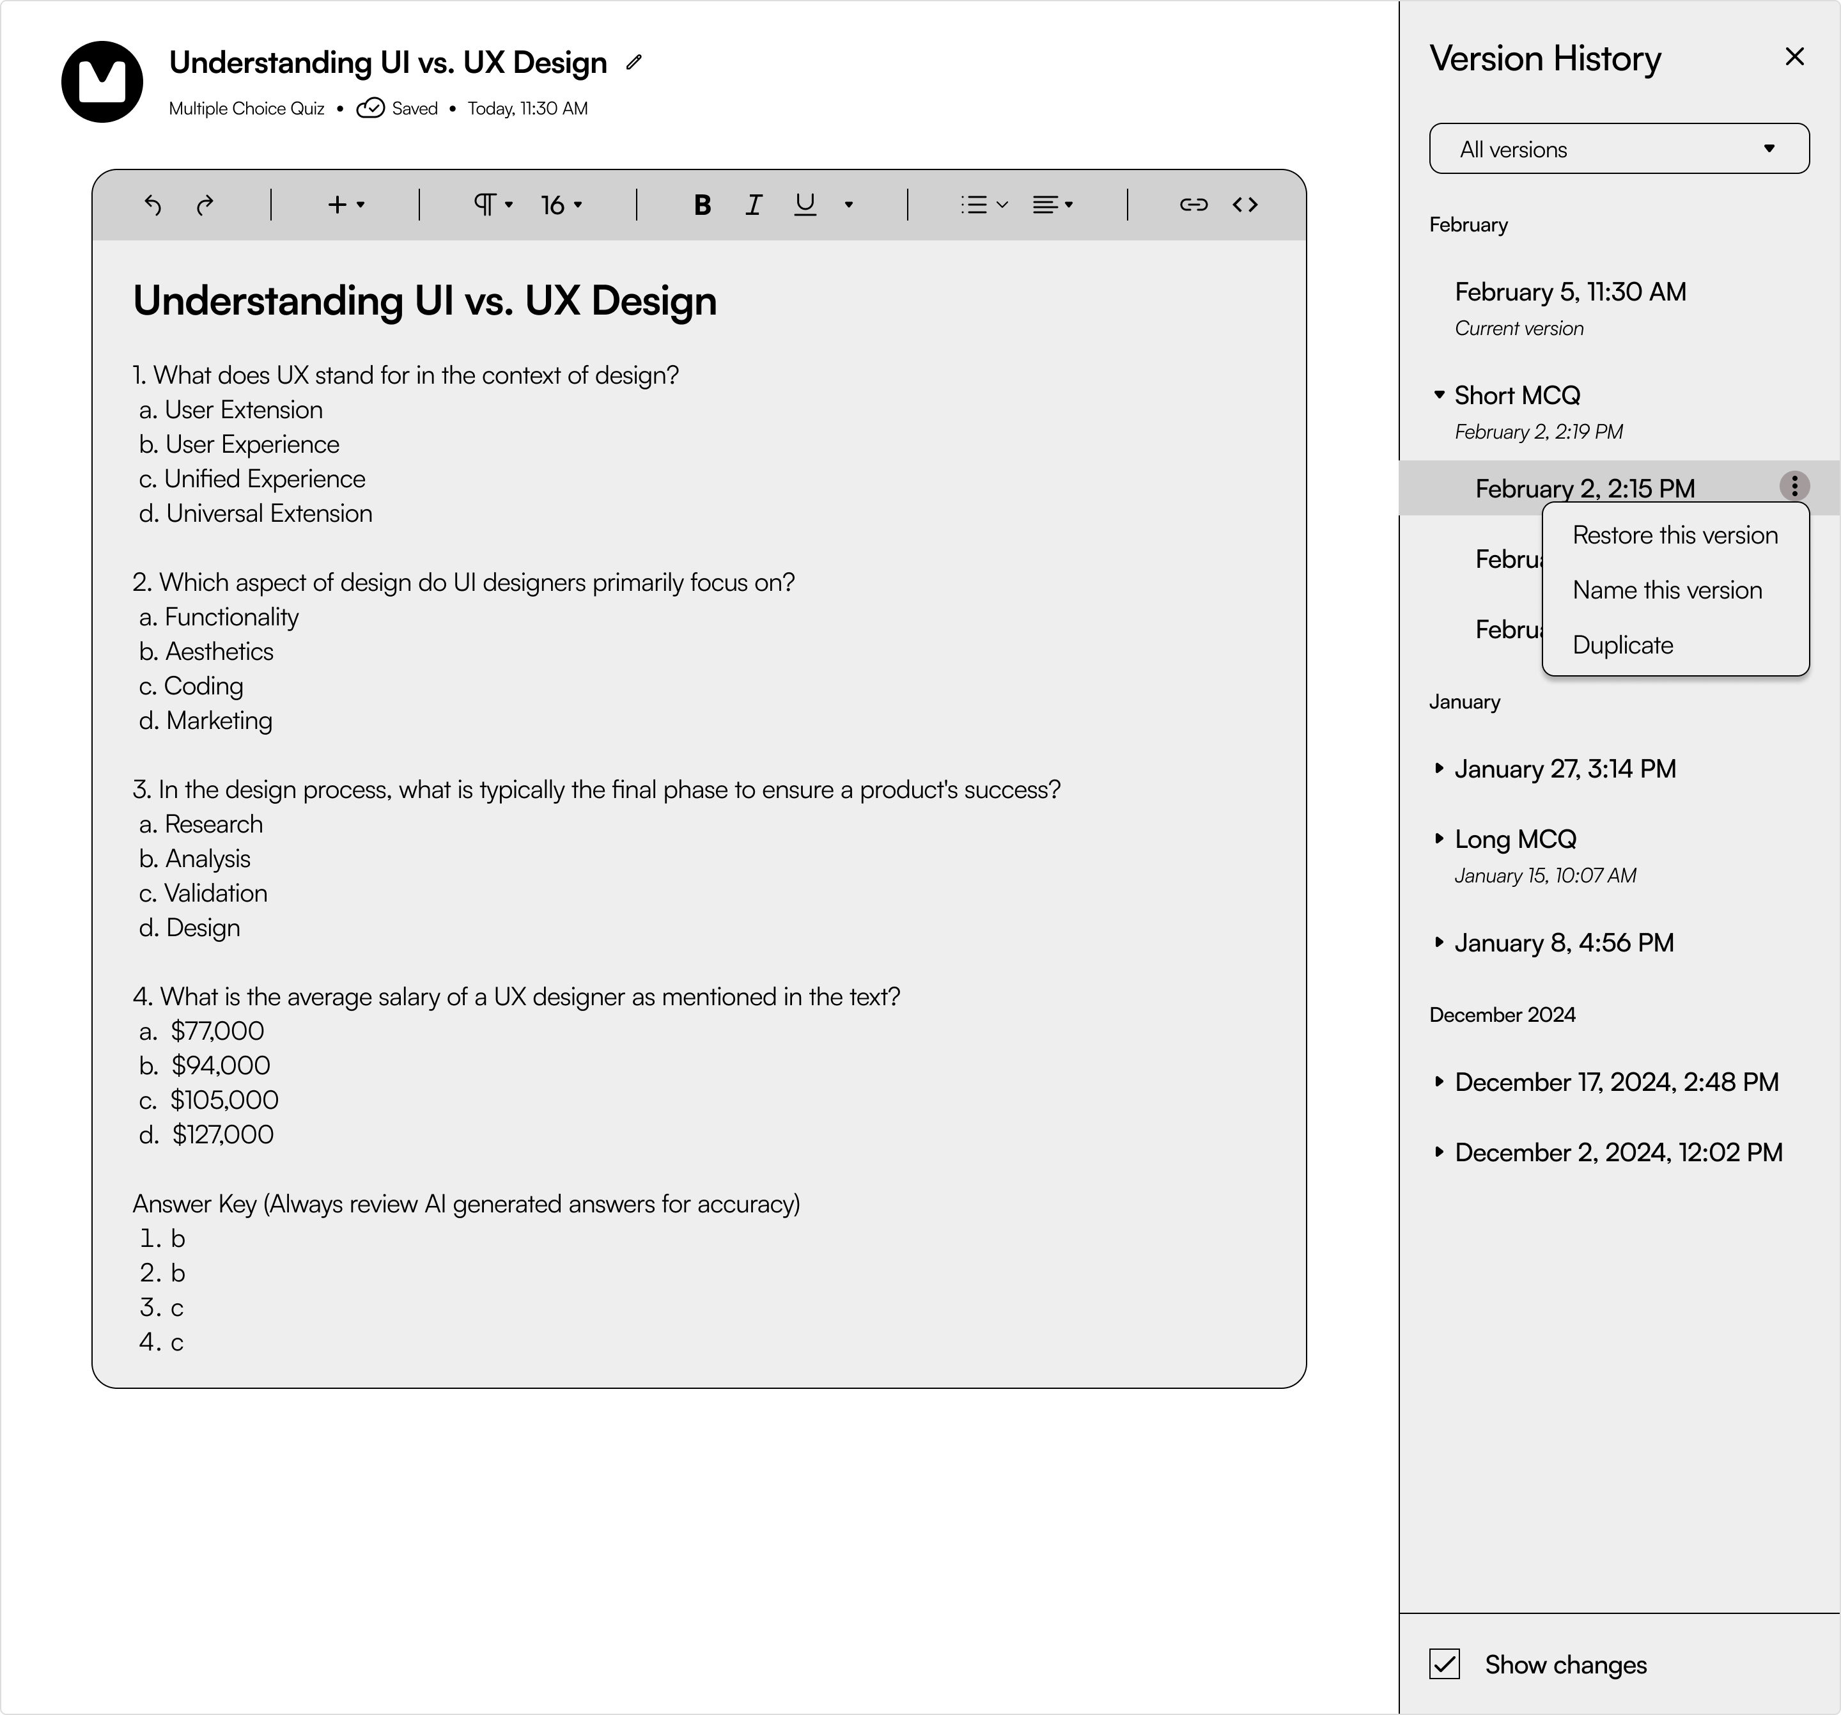Apply italic formatting

(x=753, y=205)
